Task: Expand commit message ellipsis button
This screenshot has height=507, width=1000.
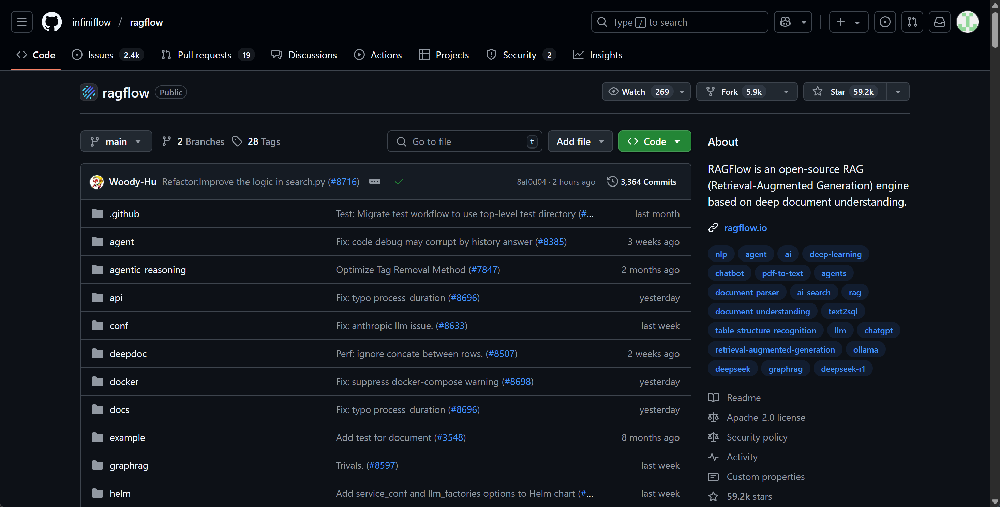Action: [375, 182]
